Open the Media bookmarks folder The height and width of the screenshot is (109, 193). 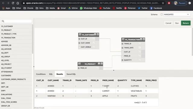[x=50, y=8]
